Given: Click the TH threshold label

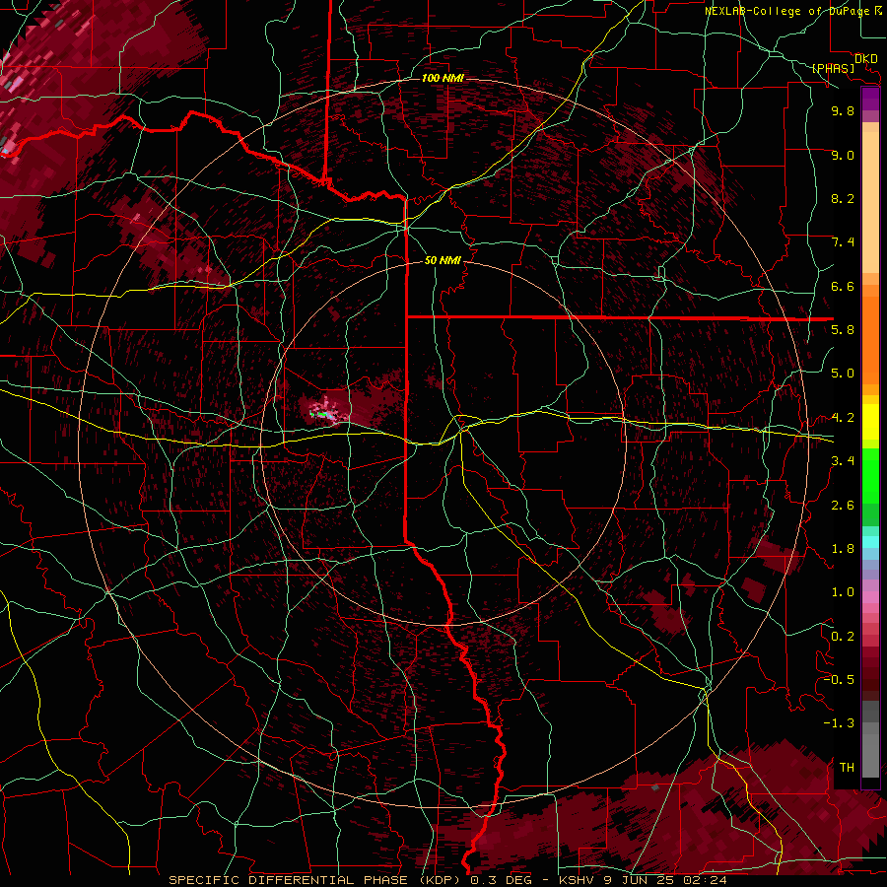Looking at the screenshot, I should (x=847, y=768).
